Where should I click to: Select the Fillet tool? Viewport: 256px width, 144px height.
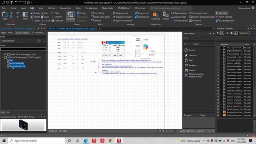click(55, 13)
